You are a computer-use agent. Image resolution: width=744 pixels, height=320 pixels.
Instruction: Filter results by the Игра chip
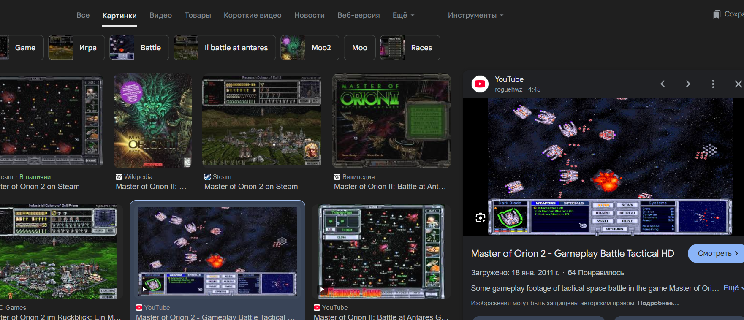pos(76,48)
